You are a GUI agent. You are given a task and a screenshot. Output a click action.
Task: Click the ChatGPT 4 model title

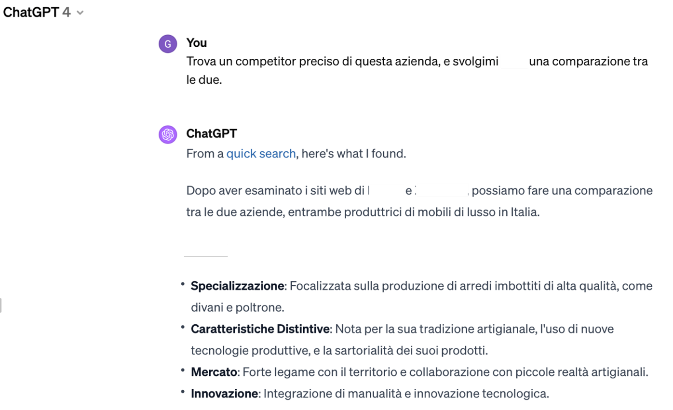pyautogui.click(x=37, y=13)
